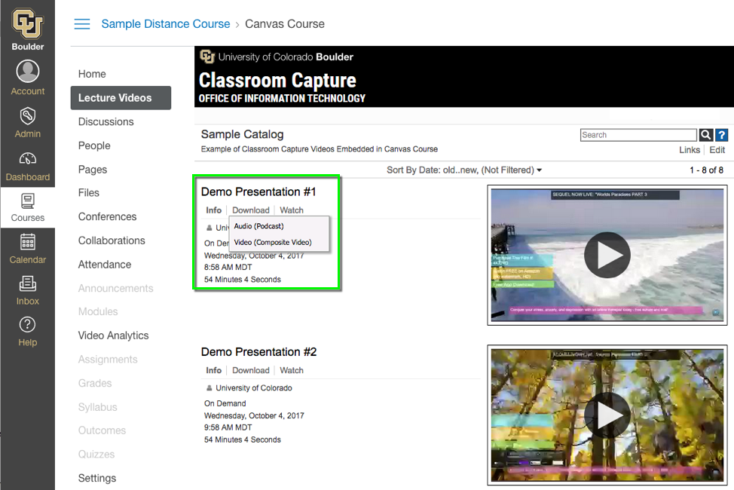Viewport: 734px width, 490px height.
Task: Open Assignments in course menu
Action: pyautogui.click(x=108, y=360)
